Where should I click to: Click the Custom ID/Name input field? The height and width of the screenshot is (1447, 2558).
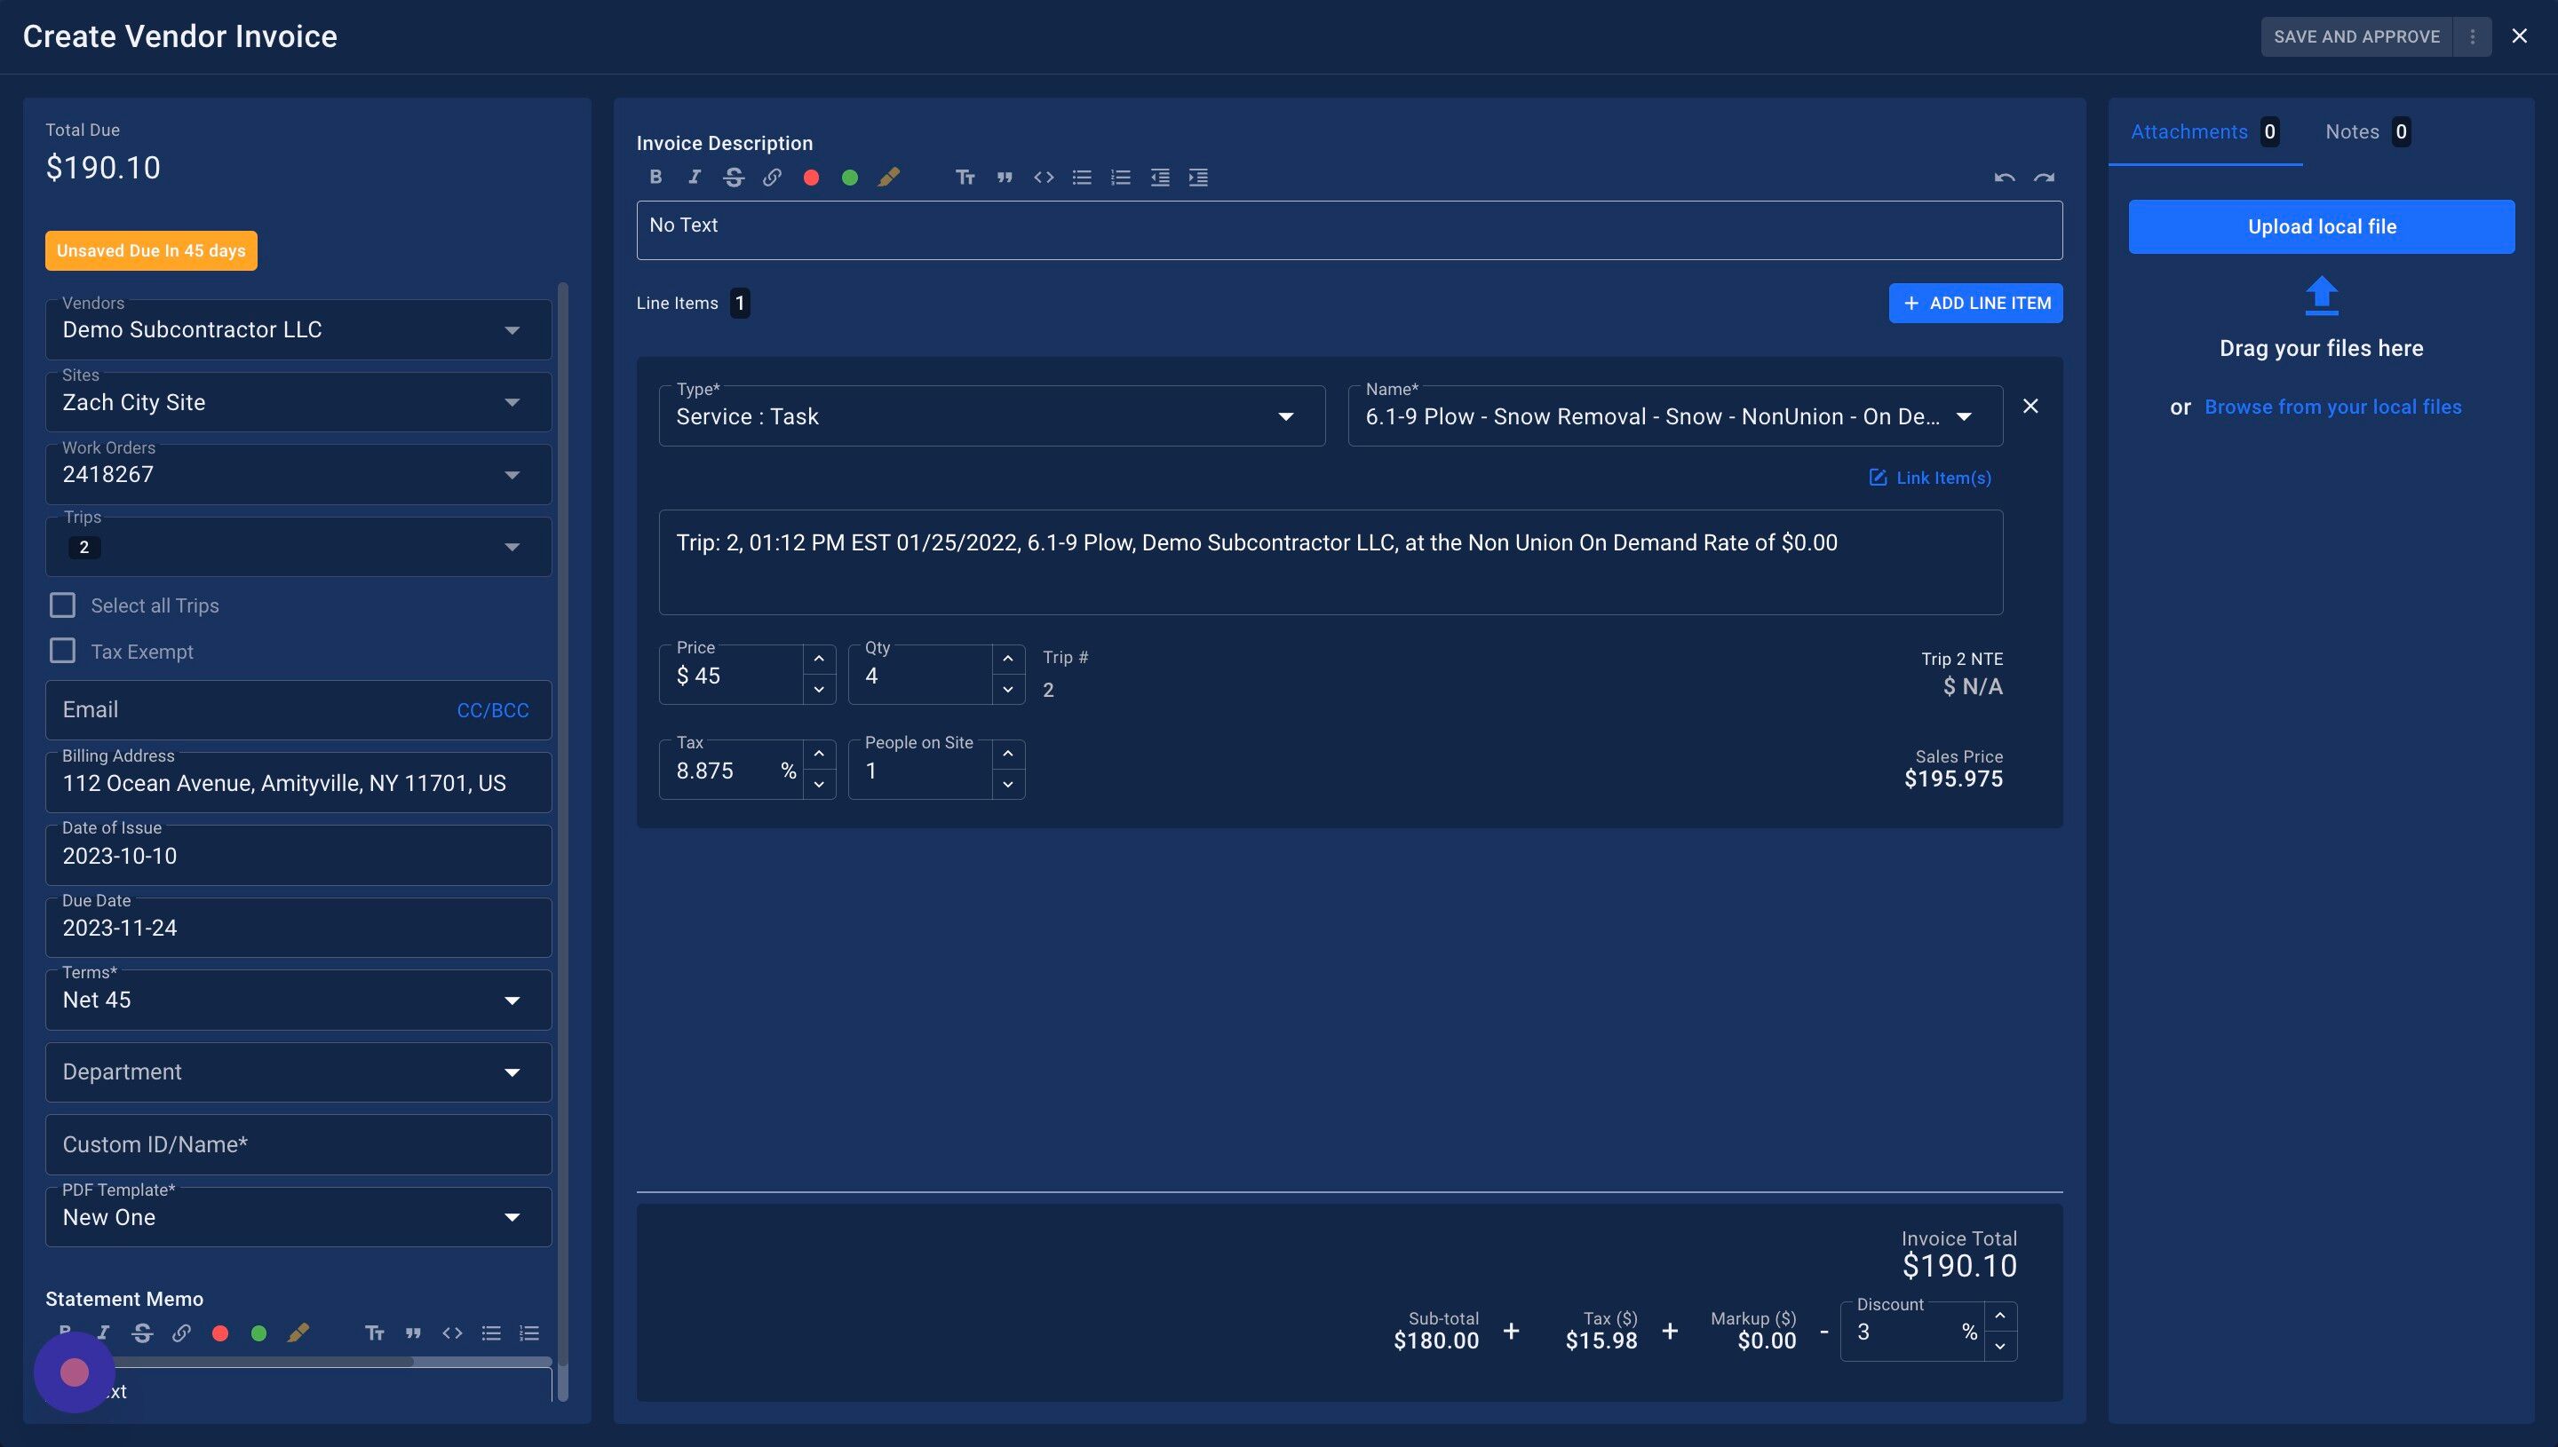298,1144
